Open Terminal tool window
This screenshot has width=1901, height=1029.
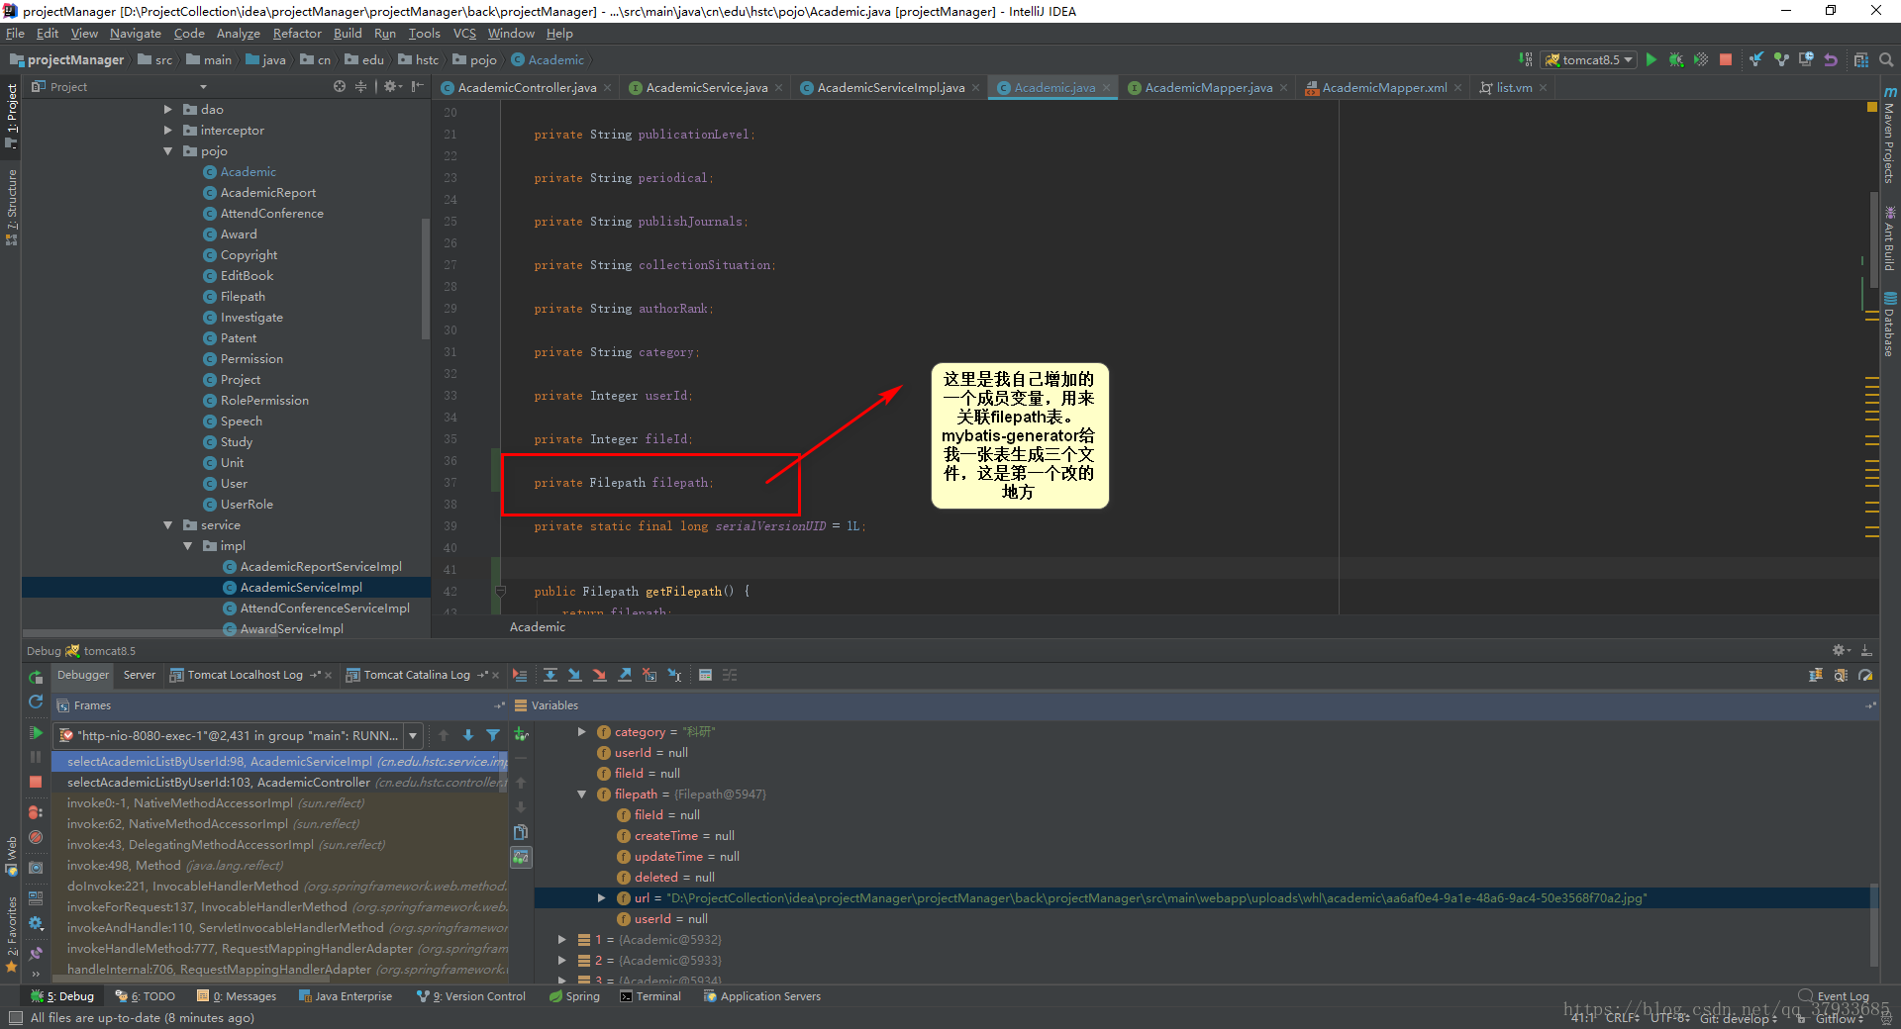click(651, 996)
